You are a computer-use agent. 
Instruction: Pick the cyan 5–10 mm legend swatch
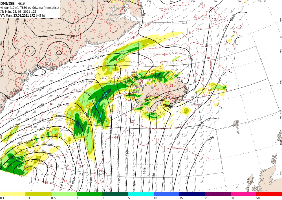141,194
